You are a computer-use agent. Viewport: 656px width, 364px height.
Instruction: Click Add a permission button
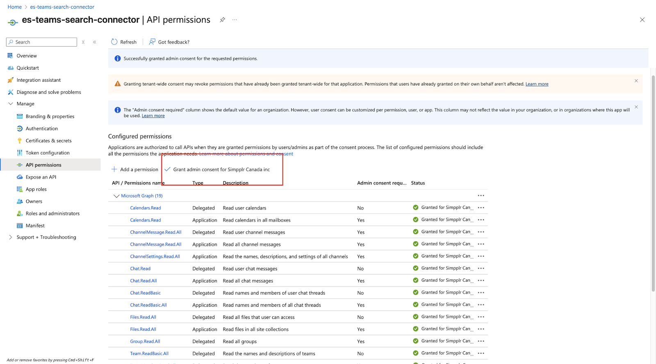(135, 170)
